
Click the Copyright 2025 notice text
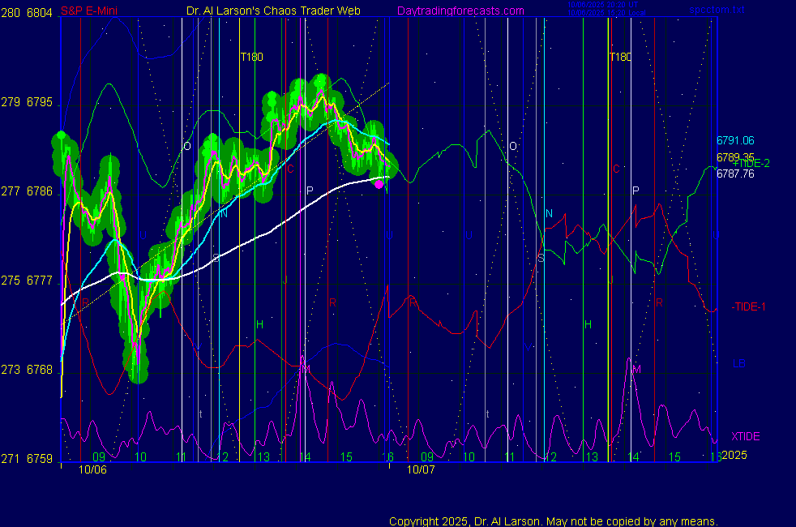(553, 521)
